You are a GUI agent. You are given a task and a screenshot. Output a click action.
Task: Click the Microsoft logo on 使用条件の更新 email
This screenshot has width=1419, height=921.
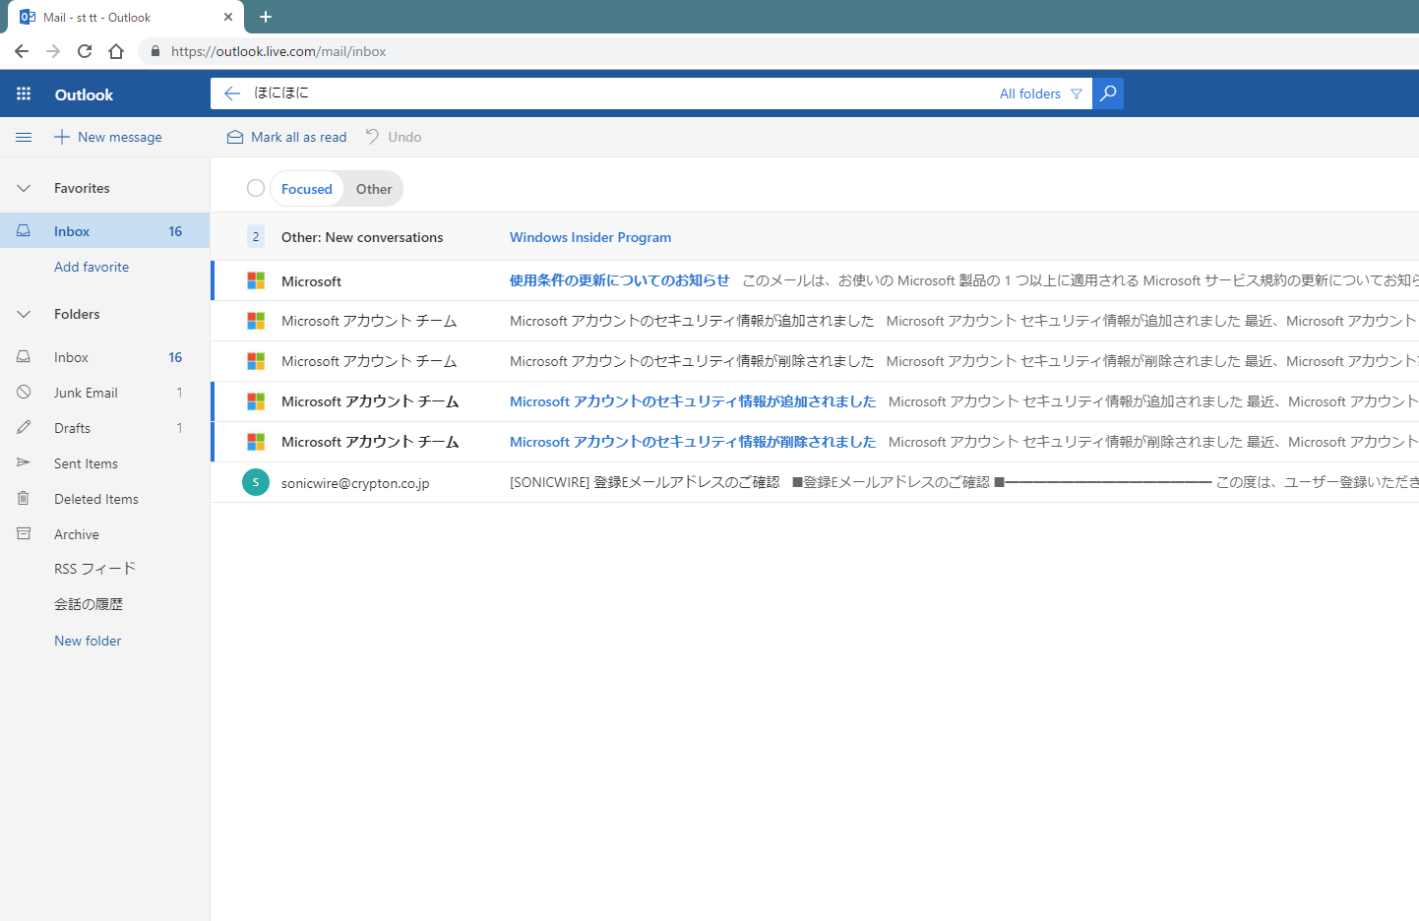(256, 280)
